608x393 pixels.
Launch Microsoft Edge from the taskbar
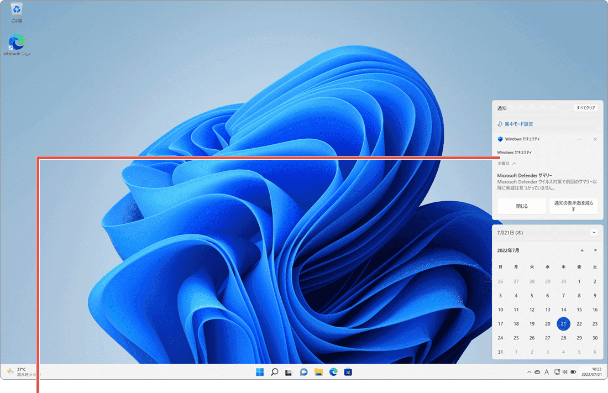333,373
